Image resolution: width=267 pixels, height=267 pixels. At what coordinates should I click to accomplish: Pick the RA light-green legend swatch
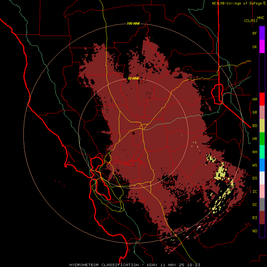click(262, 152)
